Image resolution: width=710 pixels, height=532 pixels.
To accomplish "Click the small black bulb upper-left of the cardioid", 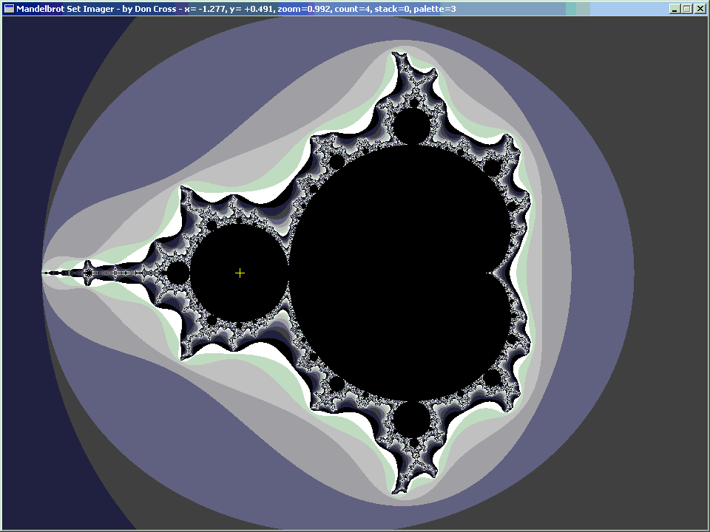I will [337, 162].
